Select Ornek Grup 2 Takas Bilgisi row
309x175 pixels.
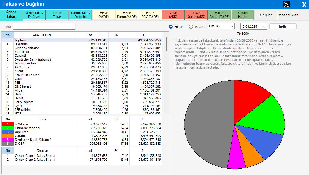pyautogui.click(x=82, y=160)
